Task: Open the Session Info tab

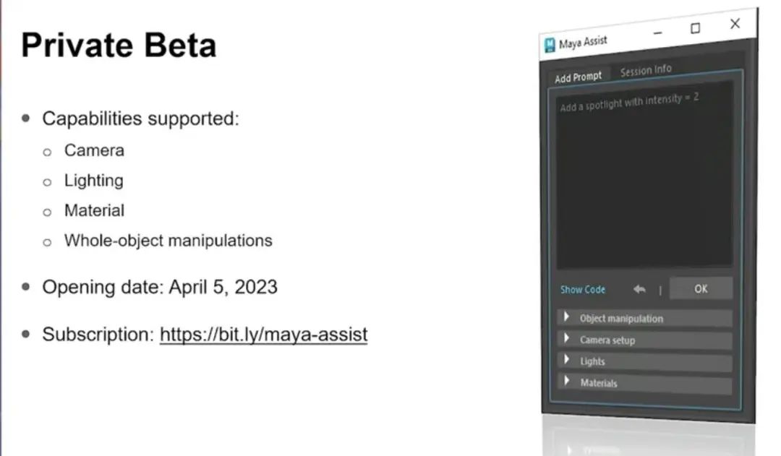Action: click(646, 71)
